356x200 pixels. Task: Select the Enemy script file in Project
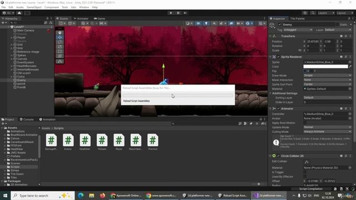click(x=68, y=142)
